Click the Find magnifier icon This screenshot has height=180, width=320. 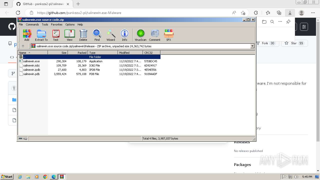click(x=97, y=35)
